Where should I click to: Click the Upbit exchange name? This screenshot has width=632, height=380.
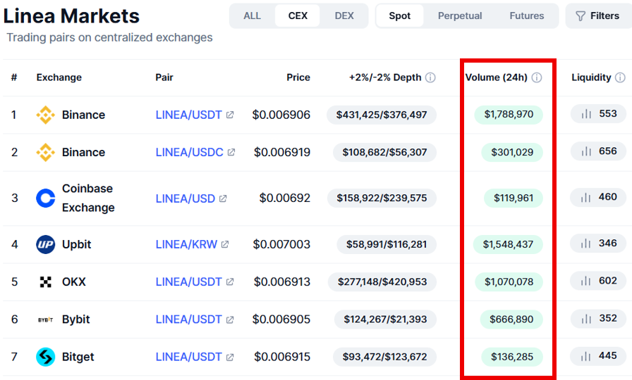[x=77, y=244]
